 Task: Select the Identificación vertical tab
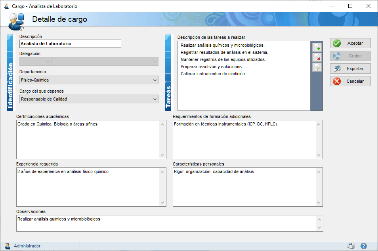click(10, 73)
